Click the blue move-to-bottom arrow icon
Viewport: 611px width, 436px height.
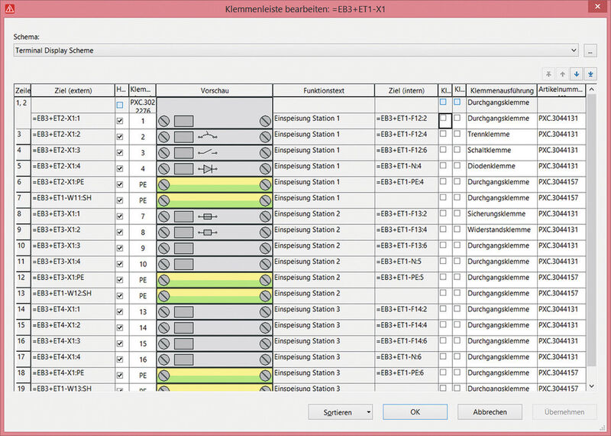pos(590,74)
